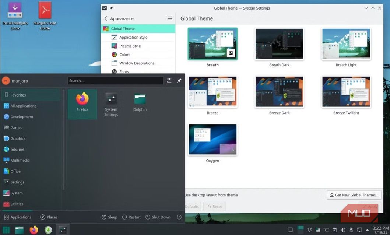Viewport: 390px width, 235px height.
Task: Open the green installer icon in taskbar
Action: pos(48,229)
